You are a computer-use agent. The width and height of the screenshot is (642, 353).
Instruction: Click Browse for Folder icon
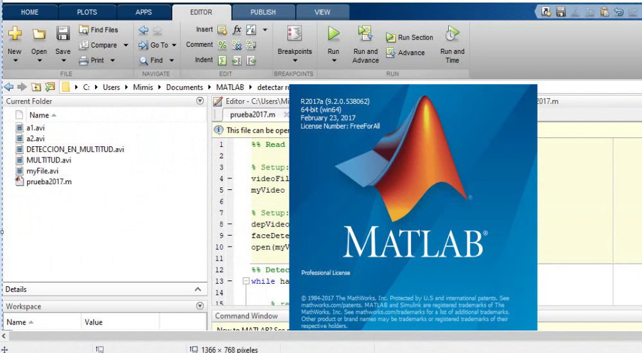(x=50, y=87)
